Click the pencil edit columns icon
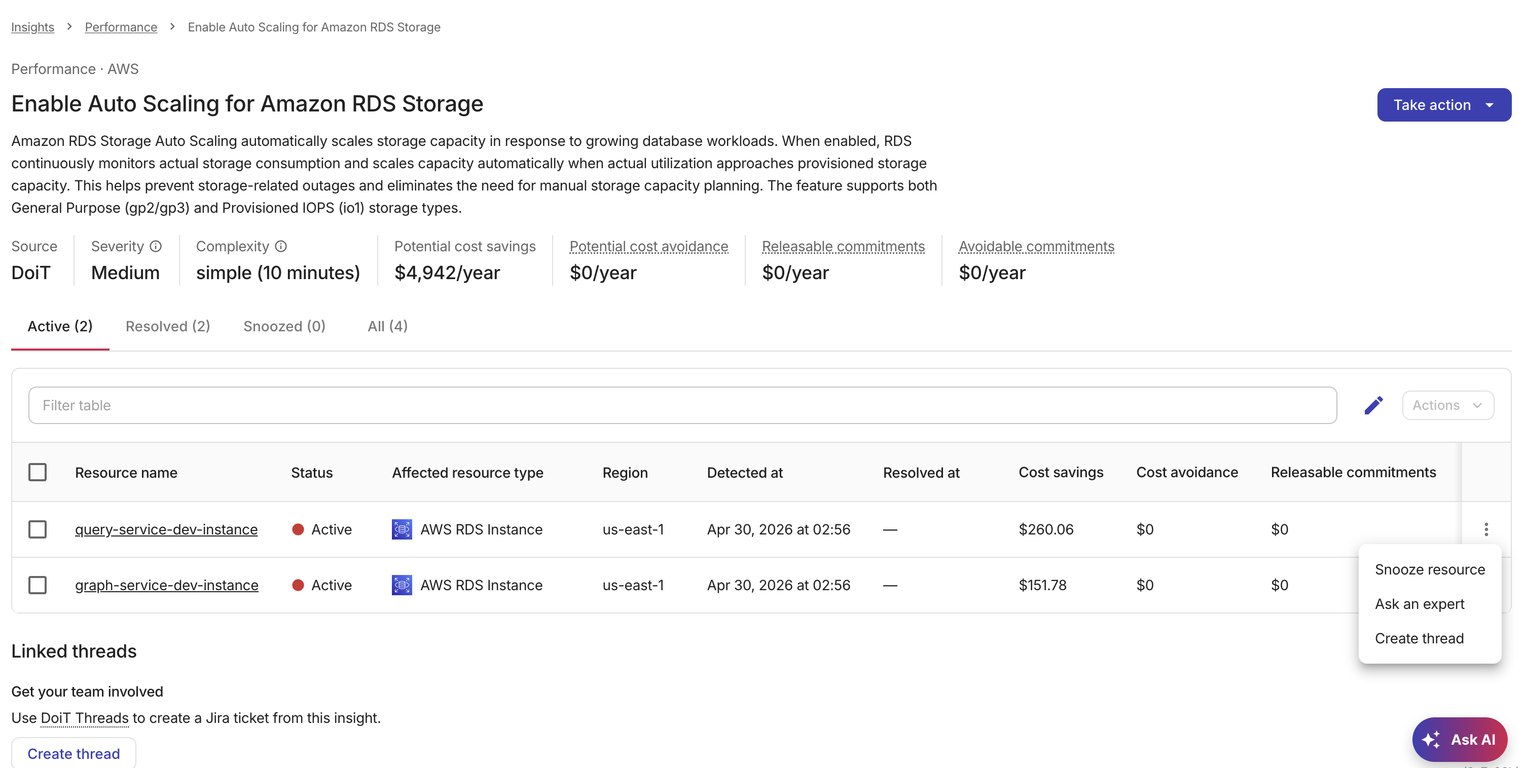The width and height of the screenshot is (1525, 768). (x=1373, y=405)
